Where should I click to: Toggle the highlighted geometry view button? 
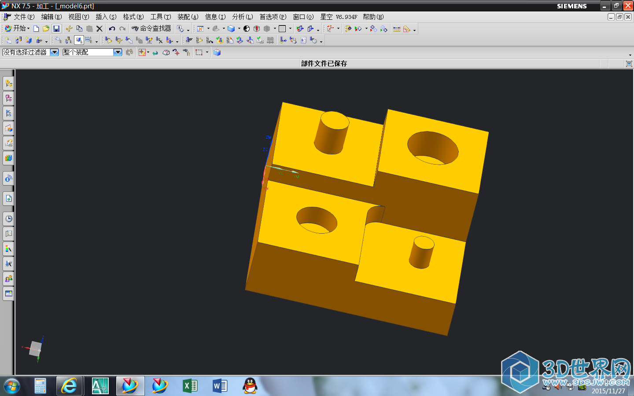79,40
